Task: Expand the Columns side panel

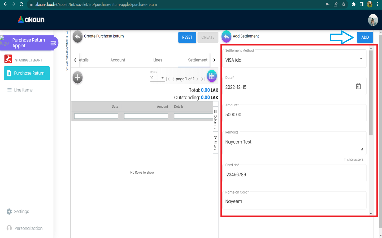Action: click(215, 120)
